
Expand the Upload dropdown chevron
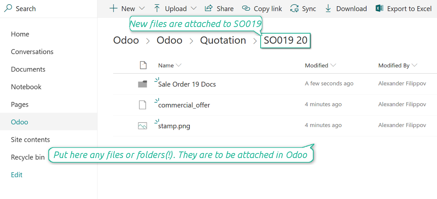(x=194, y=8)
